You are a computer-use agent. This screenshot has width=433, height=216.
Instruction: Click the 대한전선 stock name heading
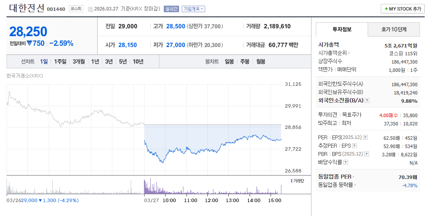(x=27, y=8)
